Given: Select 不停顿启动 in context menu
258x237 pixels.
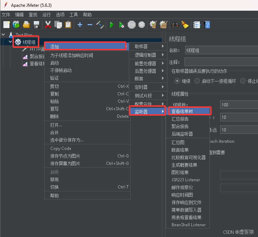Looking at the screenshot, I should 87,70.
